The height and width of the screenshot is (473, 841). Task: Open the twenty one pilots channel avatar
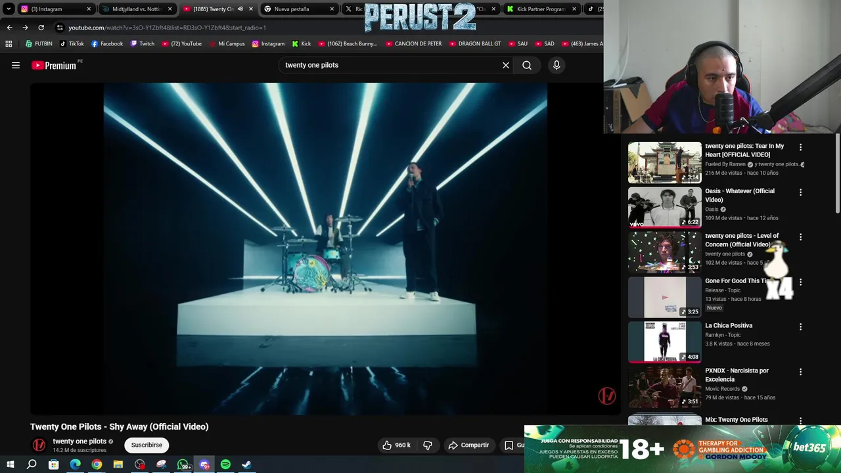(x=39, y=445)
